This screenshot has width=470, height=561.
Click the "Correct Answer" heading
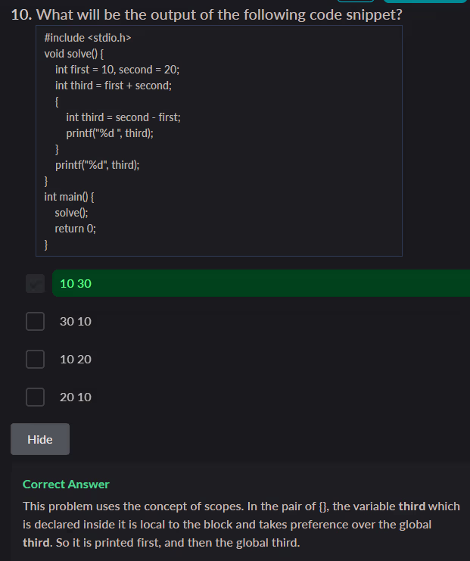[66, 484]
